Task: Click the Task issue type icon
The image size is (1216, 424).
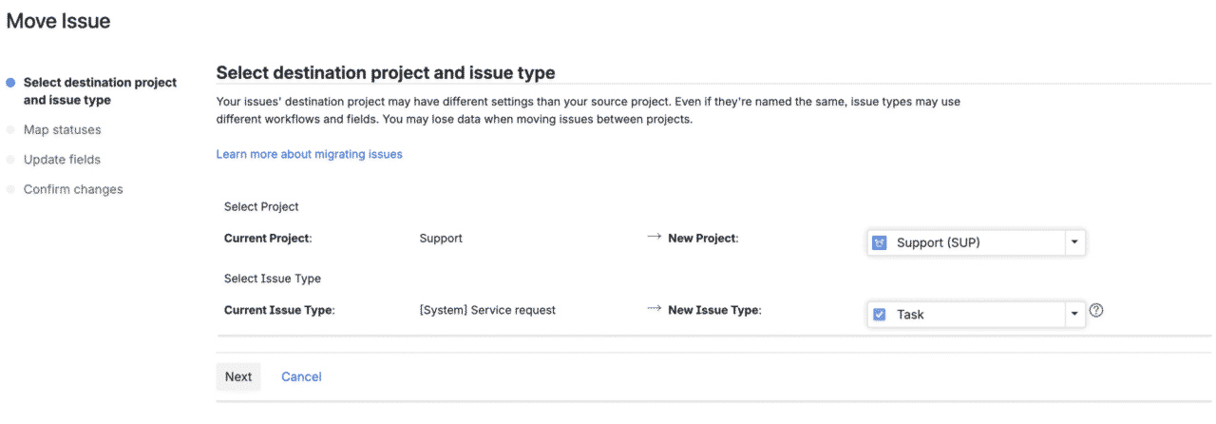Action: [880, 315]
